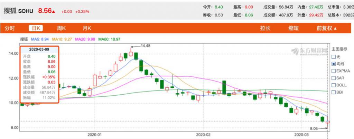Click the MA5: 8.94 legend label
354x139 pixels.
[x=40, y=39]
